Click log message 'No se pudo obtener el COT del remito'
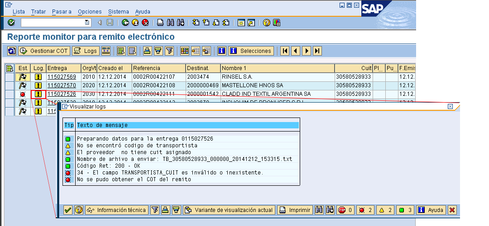 [x=134, y=179]
